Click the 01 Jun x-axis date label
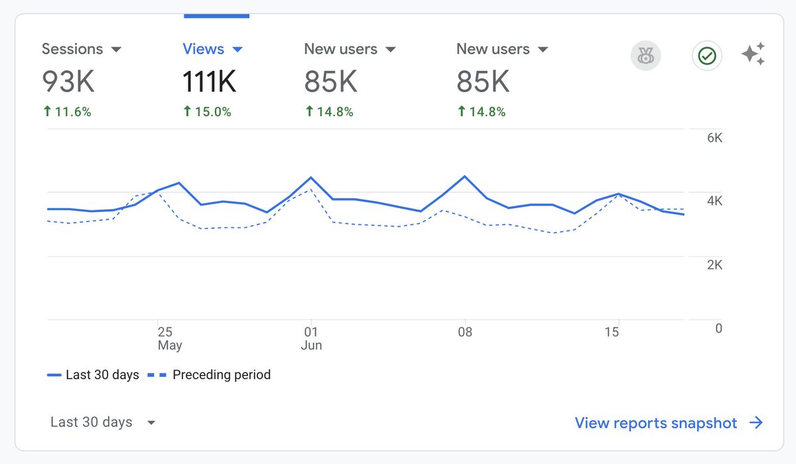This screenshot has height=464, width=796. 311,338
